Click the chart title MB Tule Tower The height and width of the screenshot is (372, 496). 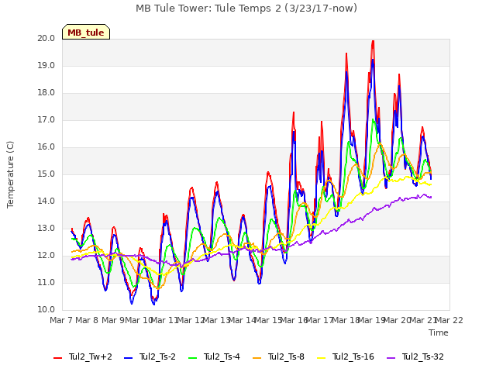(246, 9)
